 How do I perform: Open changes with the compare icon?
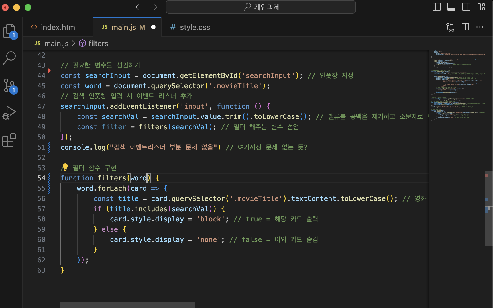pyautogui.click(x=450, y=27)
